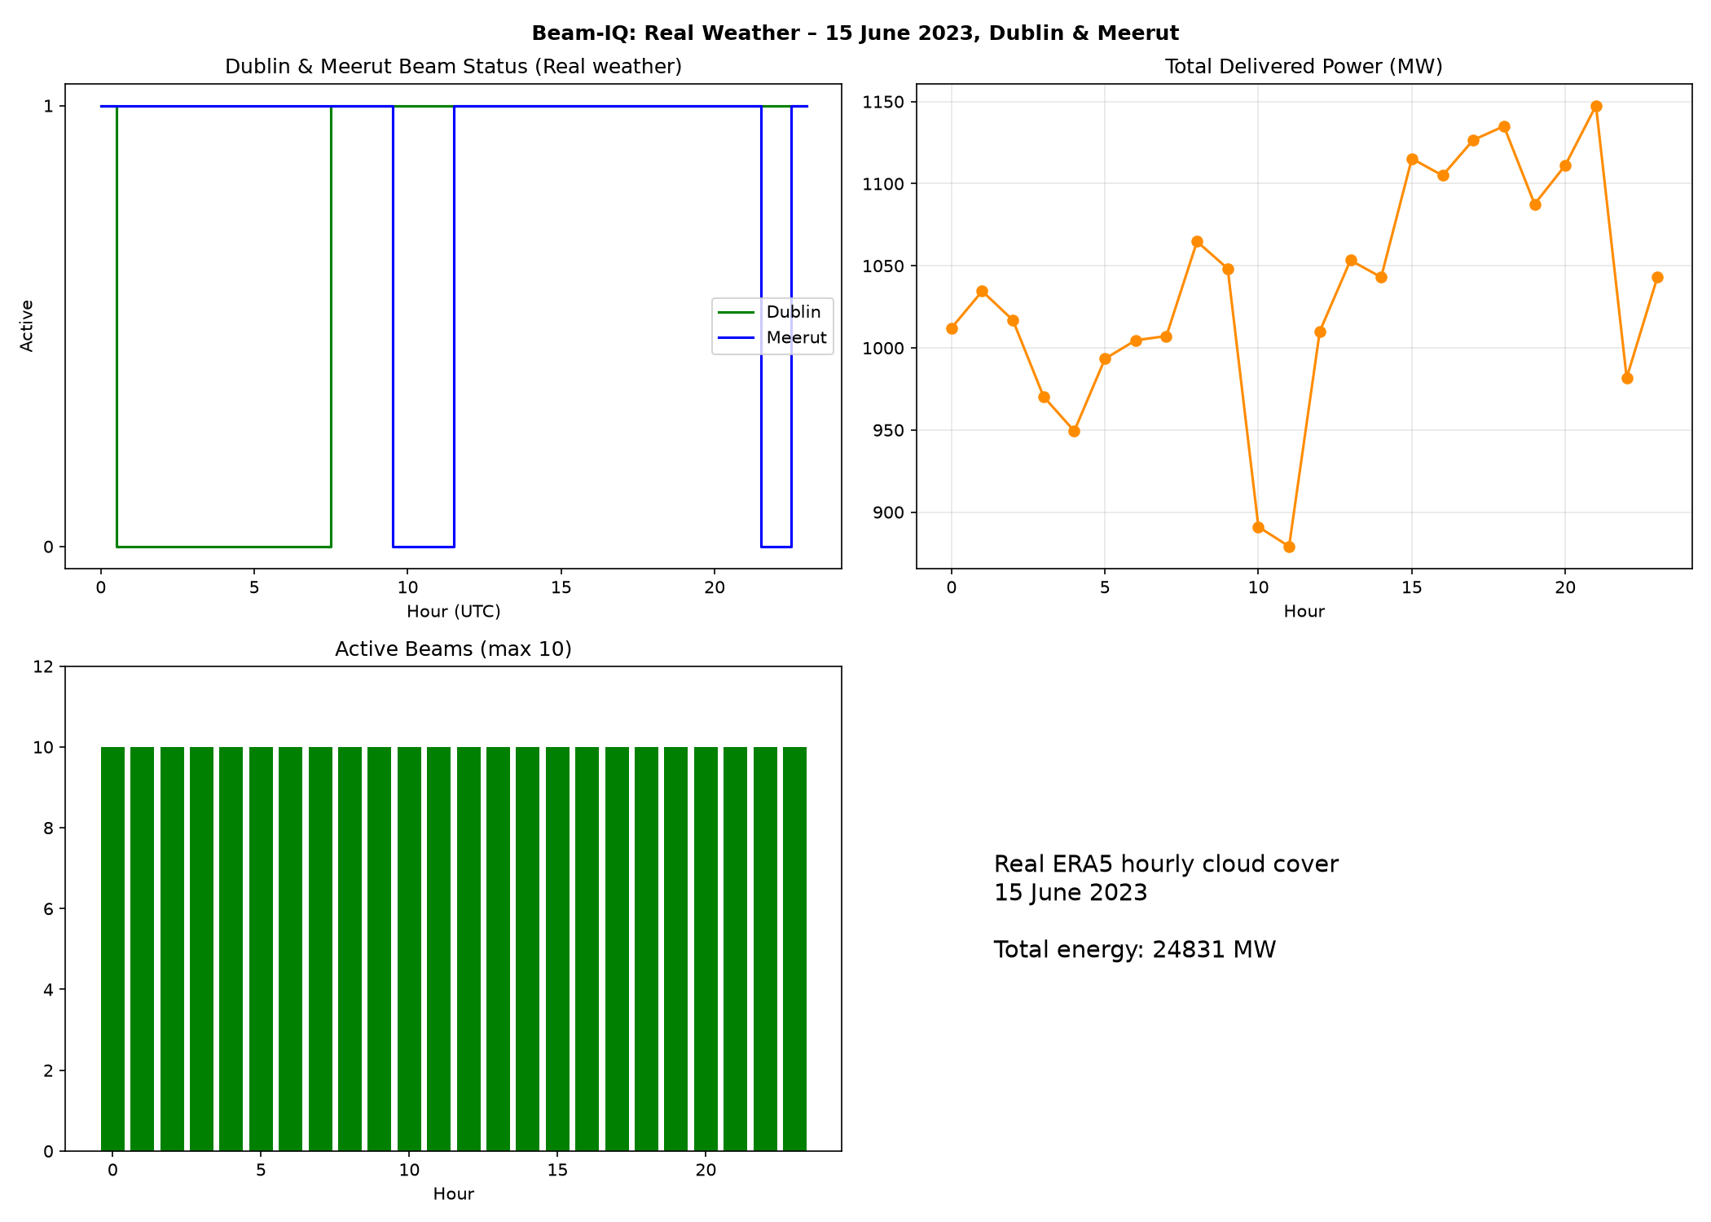Select the 'Dublin & Meerut Beam Status (Real weather)' title
Image resolution: width=1711 pixels, height=1222 pixels.
[453, 67]
